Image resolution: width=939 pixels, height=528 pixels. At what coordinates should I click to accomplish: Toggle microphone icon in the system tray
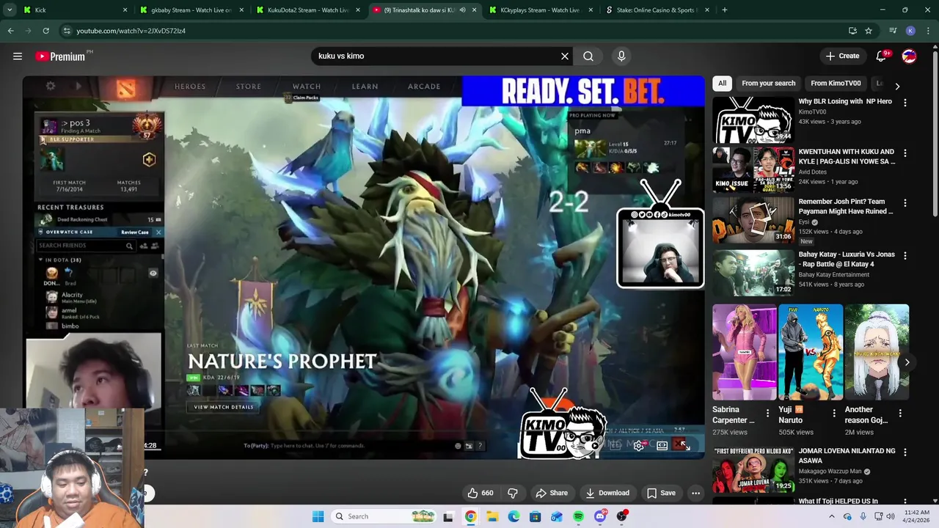point(863,516)
